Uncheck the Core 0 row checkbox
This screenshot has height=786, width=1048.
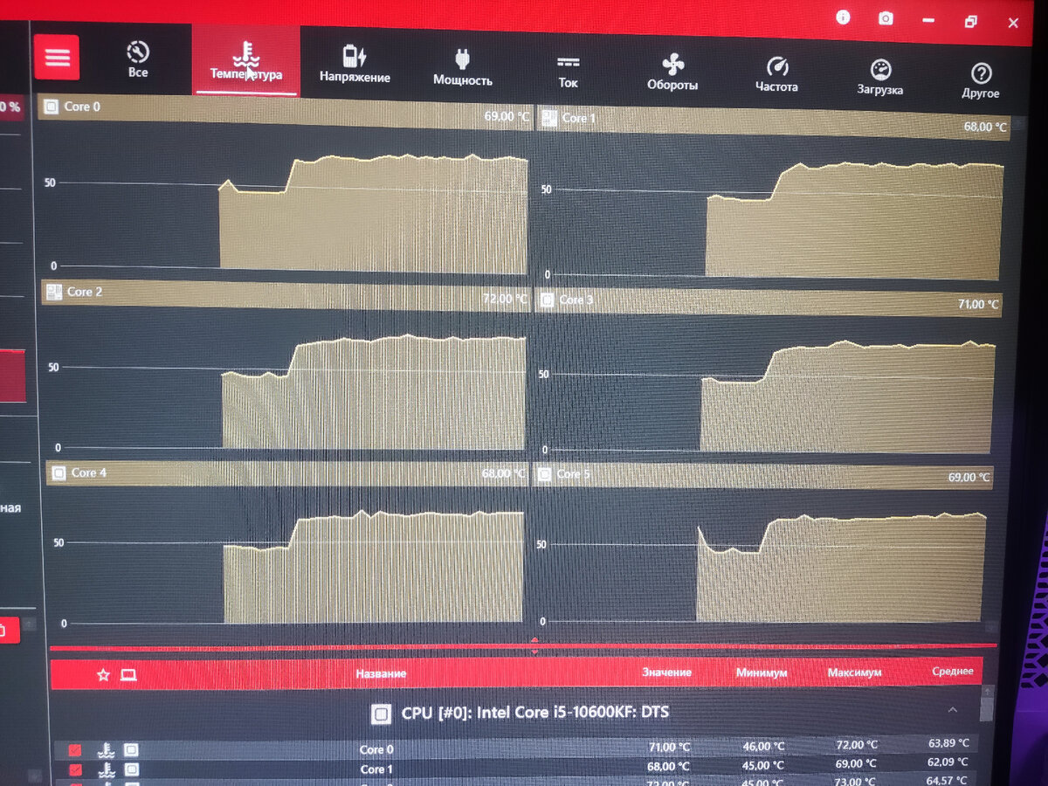pos(75,750)
